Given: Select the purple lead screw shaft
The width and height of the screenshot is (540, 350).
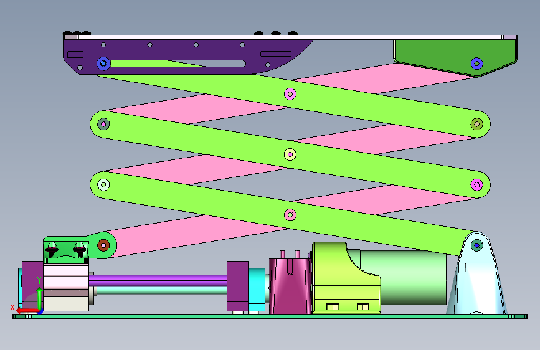Looking at the screenshot, I should (158, 280).
